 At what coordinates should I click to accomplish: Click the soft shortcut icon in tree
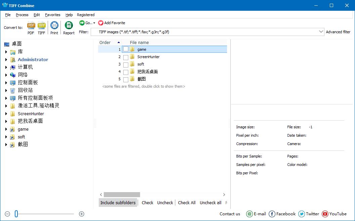(x=13, y=137)
